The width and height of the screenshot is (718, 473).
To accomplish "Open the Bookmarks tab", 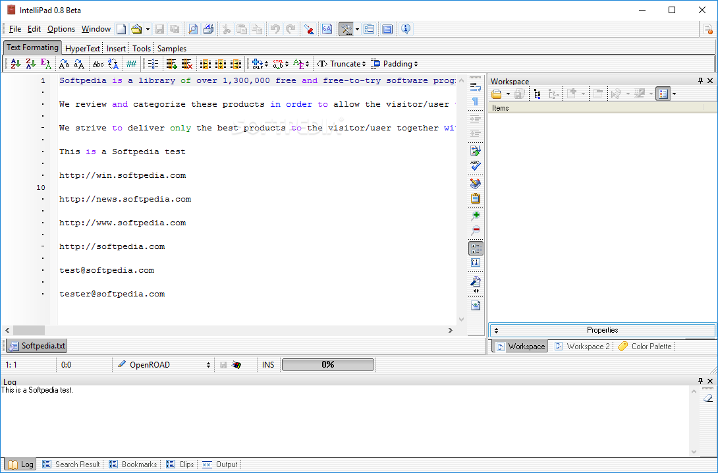I will coord(133,464).
